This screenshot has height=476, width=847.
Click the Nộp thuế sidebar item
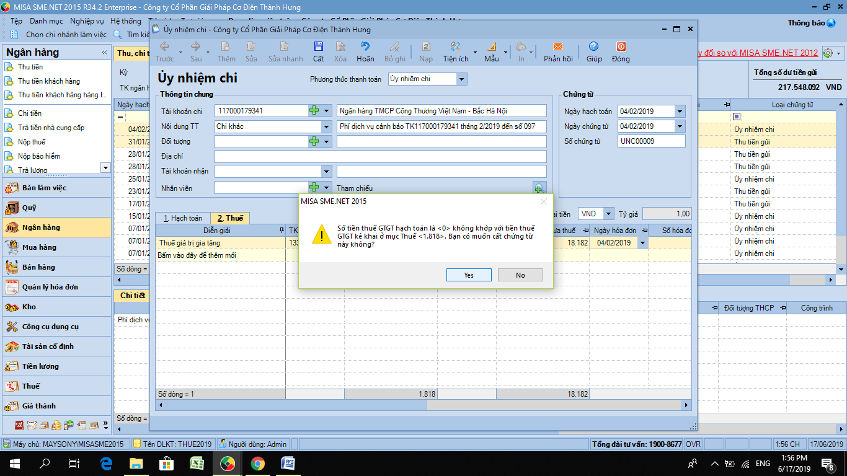pos(32,142)
